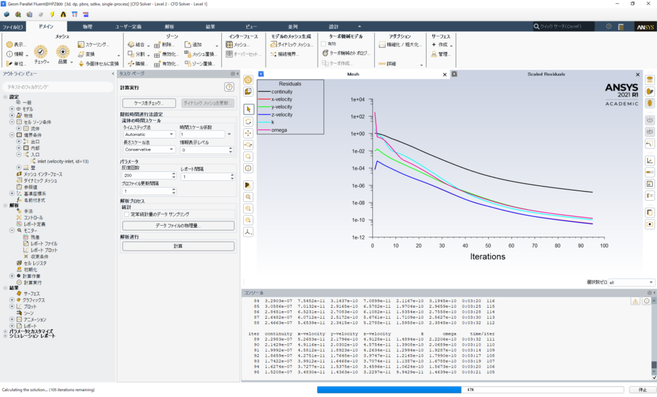Expand the 物性 (Materials) tree node
Image resolution: width=657 pixels, height=397 pixels.
[x=12, y=115]
